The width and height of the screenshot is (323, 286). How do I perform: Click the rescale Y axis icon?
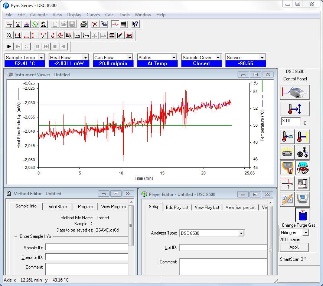point(35,36)
